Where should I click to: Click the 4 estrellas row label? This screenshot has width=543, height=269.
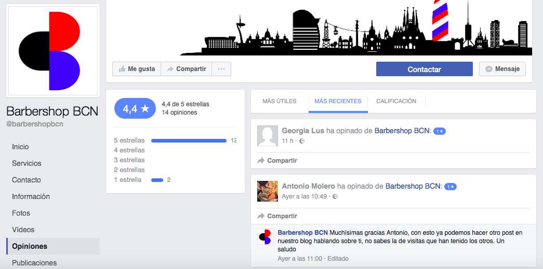pyautogui.click(x=129, y=150)
